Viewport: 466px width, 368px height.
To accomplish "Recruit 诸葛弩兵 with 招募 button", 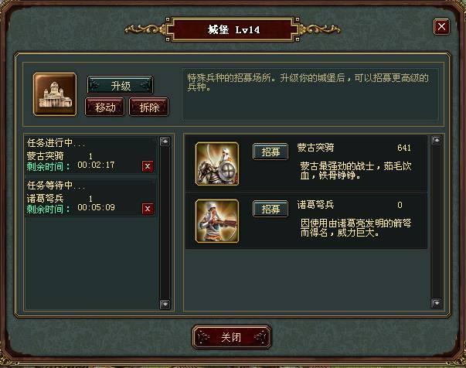I will tap(270, 209).
